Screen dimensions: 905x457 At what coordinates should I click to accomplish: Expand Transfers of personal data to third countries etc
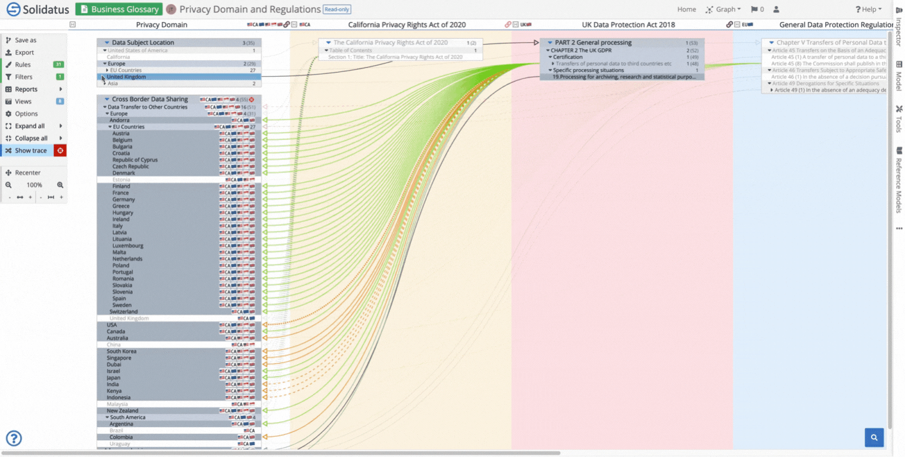(x=553, y=64)
